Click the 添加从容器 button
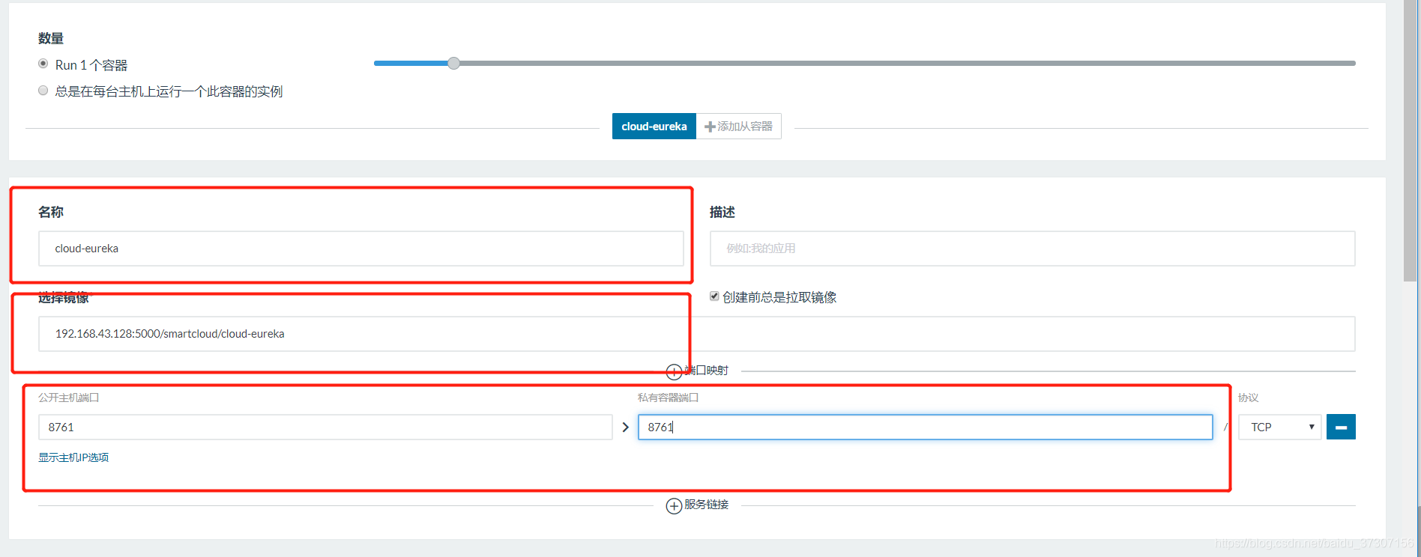This screenshot has height=557, width=1421. coord(739,127)
